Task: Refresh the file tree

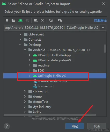Action: pyautogui.click(x=51, y=20)
